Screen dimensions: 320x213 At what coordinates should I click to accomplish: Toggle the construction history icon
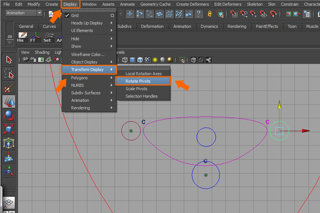click(307, 14)
